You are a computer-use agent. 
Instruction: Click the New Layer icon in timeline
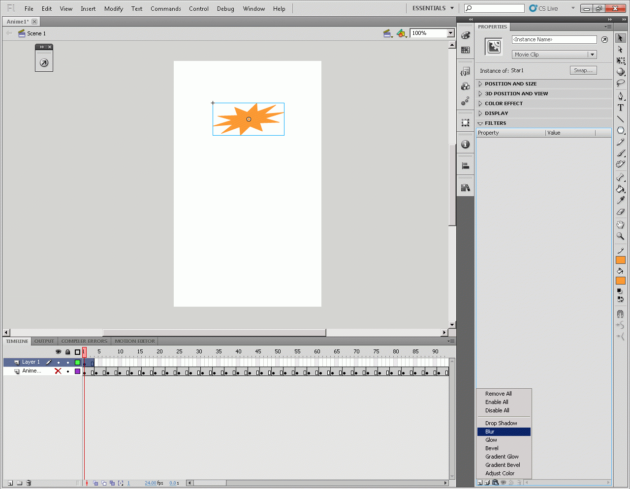pyautogui.click(x=10, y=483)
